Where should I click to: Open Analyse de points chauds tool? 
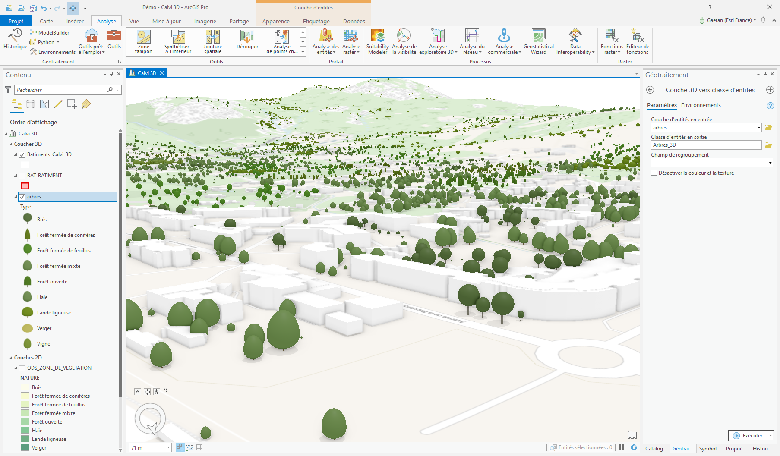(282, 41)
